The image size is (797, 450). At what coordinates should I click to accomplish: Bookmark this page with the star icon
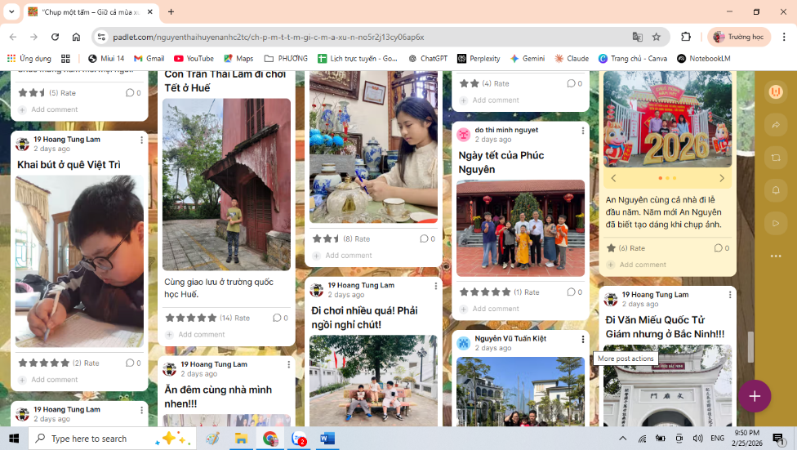(657, 37)
